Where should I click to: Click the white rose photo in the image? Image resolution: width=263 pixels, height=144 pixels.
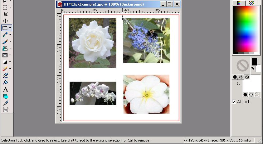92,43
